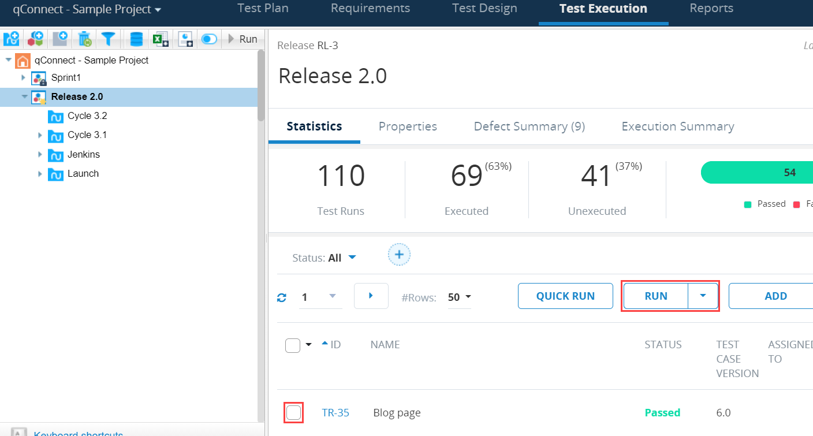Open the RUN button dropdown arrow

tap(703, 296)
